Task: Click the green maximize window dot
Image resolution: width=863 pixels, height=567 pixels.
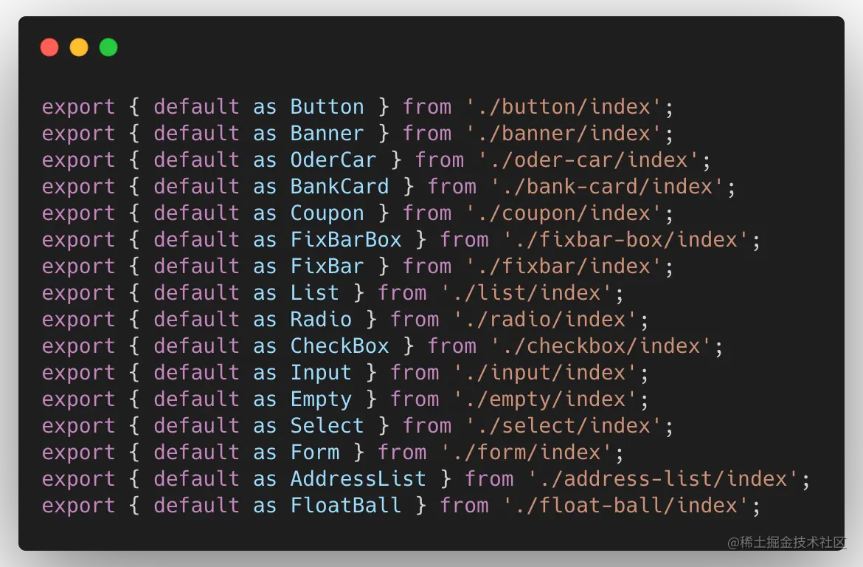Action: click(108, 48)
